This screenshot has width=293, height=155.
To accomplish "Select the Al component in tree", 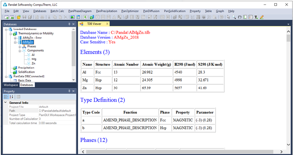I will click(33, 55).
